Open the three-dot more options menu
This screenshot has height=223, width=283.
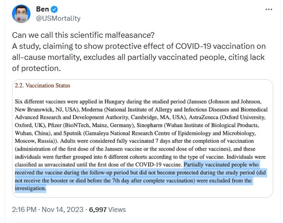coord(269,9)
